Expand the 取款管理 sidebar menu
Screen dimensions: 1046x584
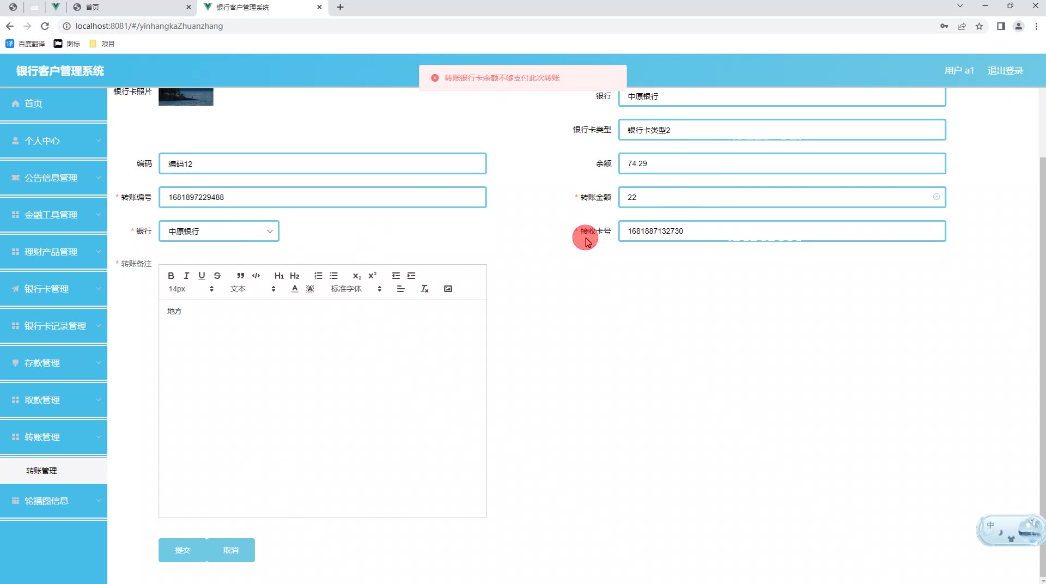[53, 400]
